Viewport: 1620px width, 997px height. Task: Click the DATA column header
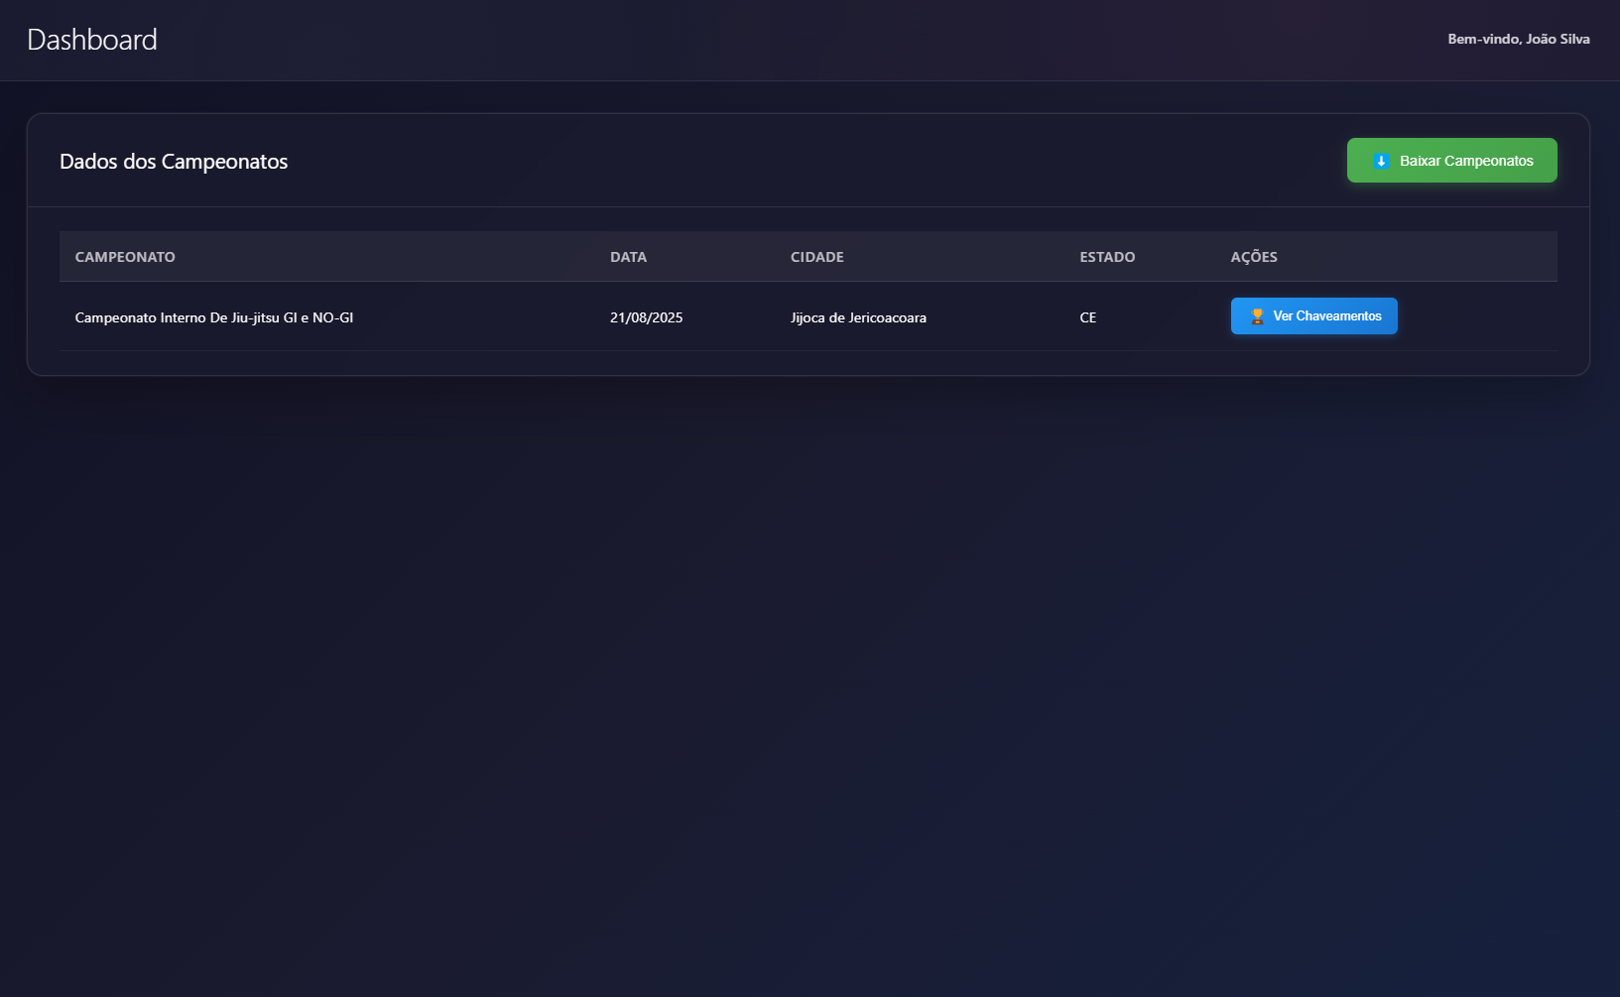click(628, 257)
